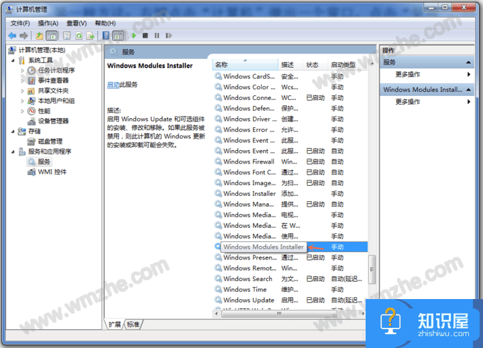Select the Windows Remot... service row

[290, 268]
